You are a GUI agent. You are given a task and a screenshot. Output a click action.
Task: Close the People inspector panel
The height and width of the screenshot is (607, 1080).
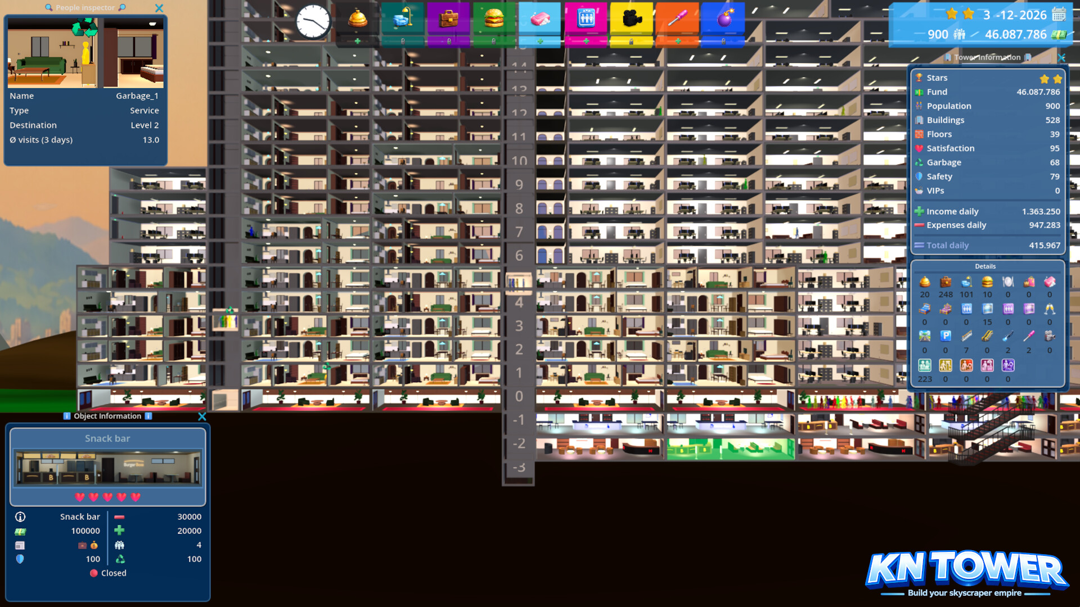click(159, 8)
